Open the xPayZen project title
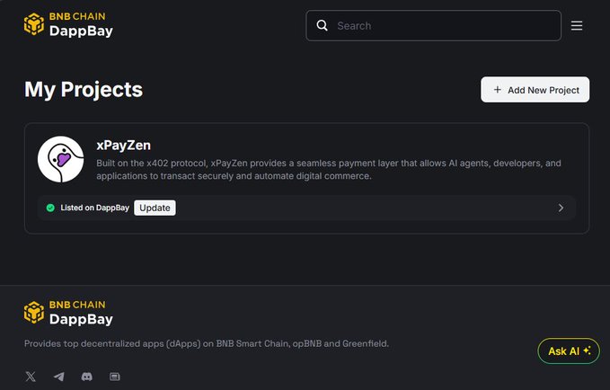The image size is (610, 390). pos(123,146)
